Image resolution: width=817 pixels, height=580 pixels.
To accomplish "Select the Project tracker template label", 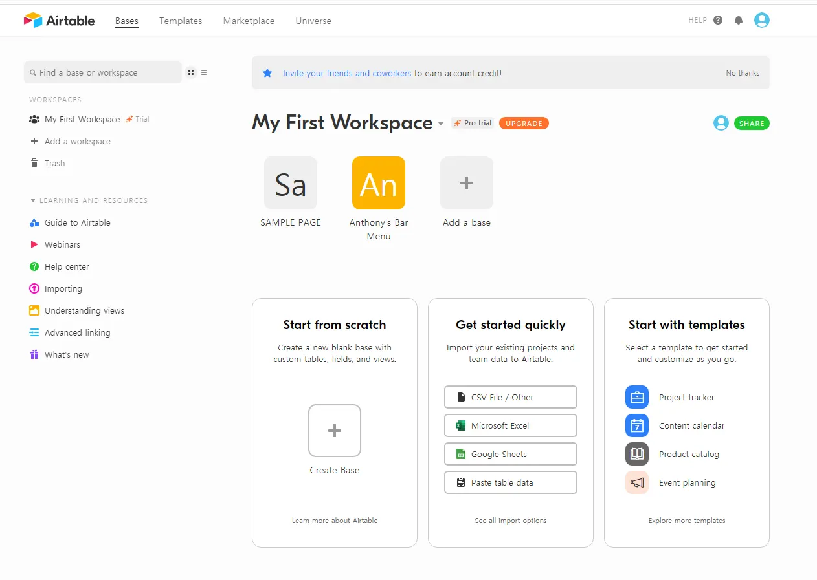I will (x=687, y=397).
